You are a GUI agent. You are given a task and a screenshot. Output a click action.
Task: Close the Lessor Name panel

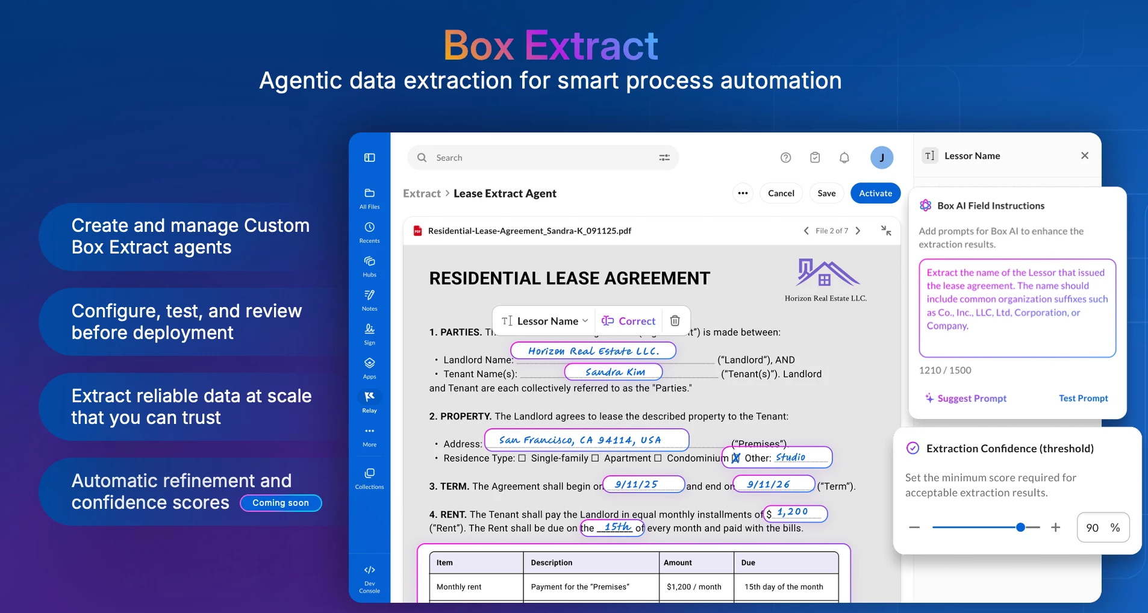(1085, 155)
